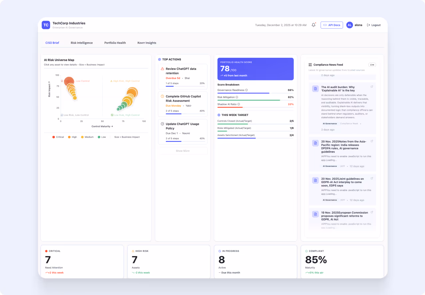Viewport: 425px width, 295px height.
Task: Open the Risk Mitigation info icon
Action: 236,97
